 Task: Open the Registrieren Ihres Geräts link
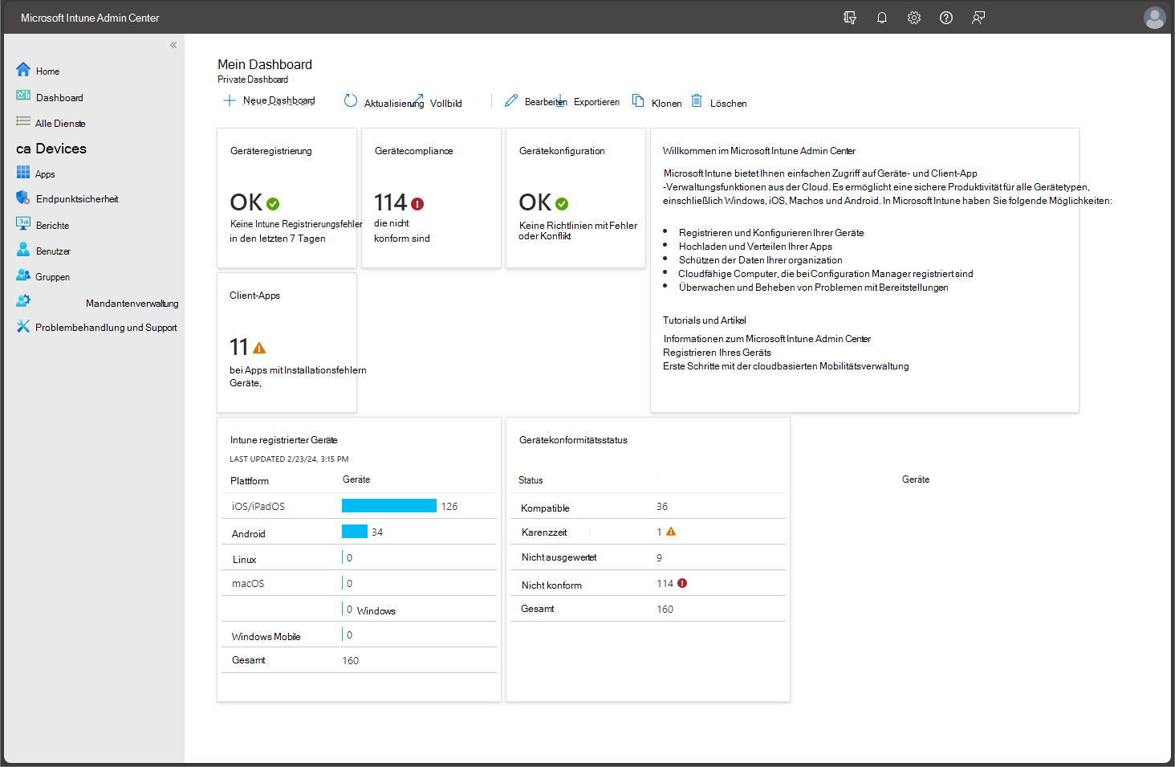(x=717, y=353)
